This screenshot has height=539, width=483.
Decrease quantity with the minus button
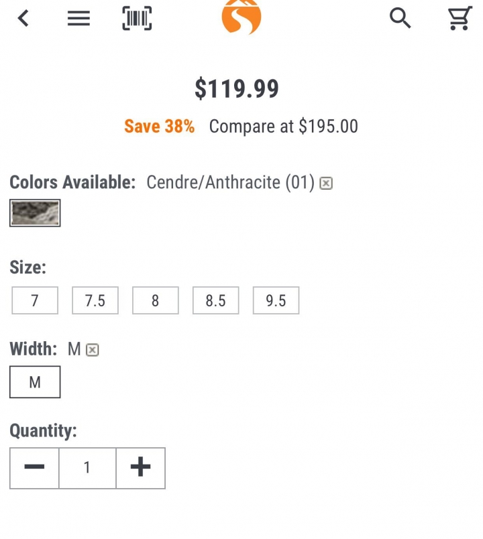[34, 468]
